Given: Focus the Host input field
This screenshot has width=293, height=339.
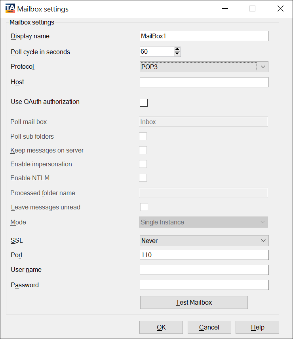Looking at the screenshot, I should pyautogui.click(x=204, y=82).
